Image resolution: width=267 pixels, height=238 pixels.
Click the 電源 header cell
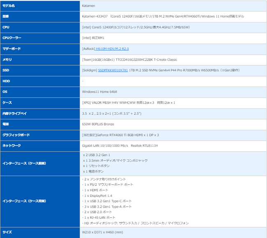point(40,125)
